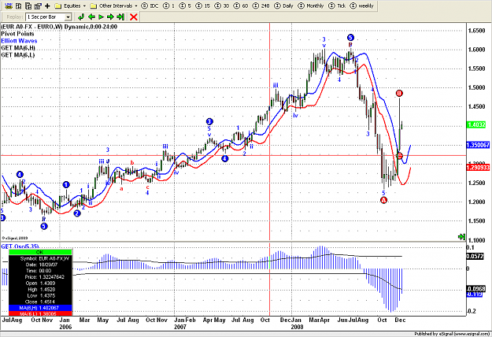
Task: Switch to the 5-minute interval
Action: click(186, 6)
